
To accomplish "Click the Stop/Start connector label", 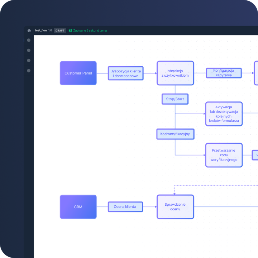I will 175,99.
